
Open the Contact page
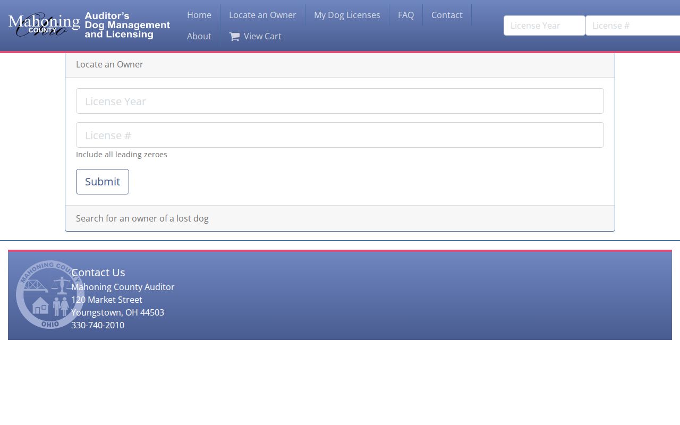pyautogui.click(x=447, y=15)
